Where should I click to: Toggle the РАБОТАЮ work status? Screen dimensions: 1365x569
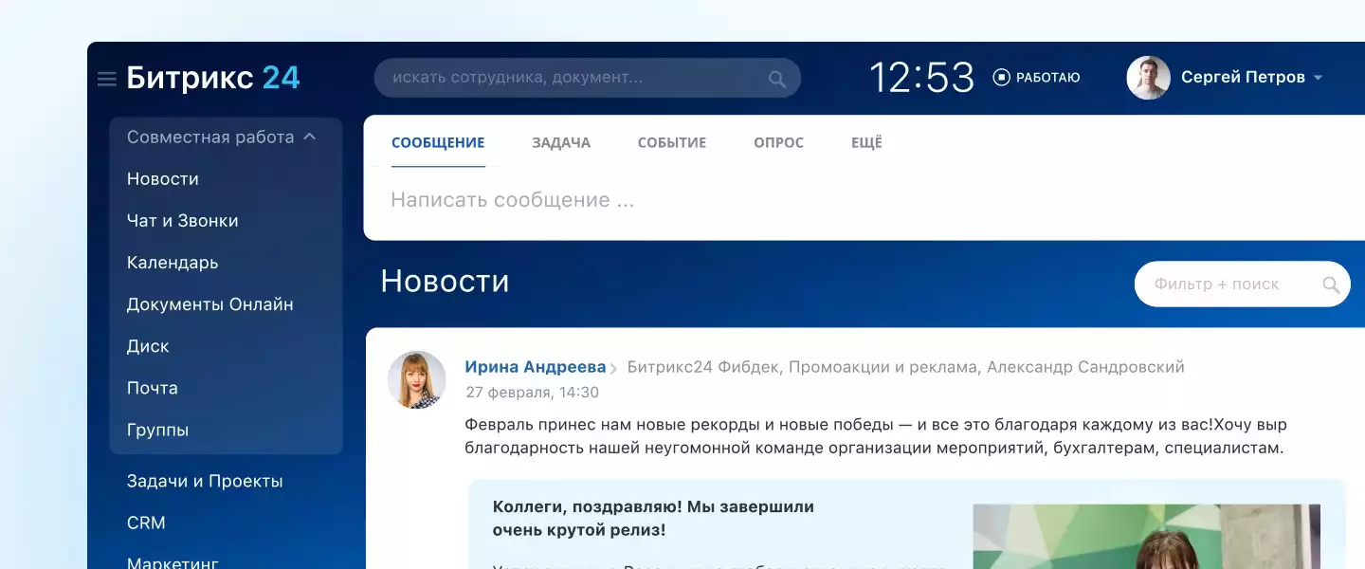point(1036,78)
